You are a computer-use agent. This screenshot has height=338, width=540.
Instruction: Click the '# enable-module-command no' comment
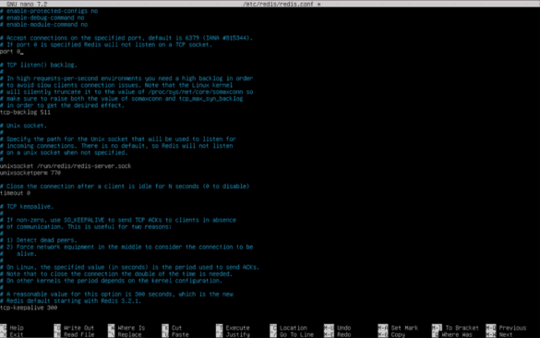point(43,24)
